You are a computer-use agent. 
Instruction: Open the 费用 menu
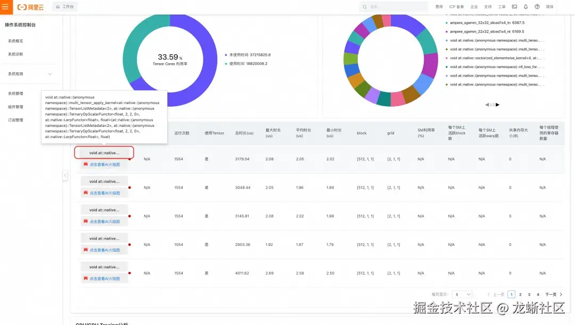(439, 6)
